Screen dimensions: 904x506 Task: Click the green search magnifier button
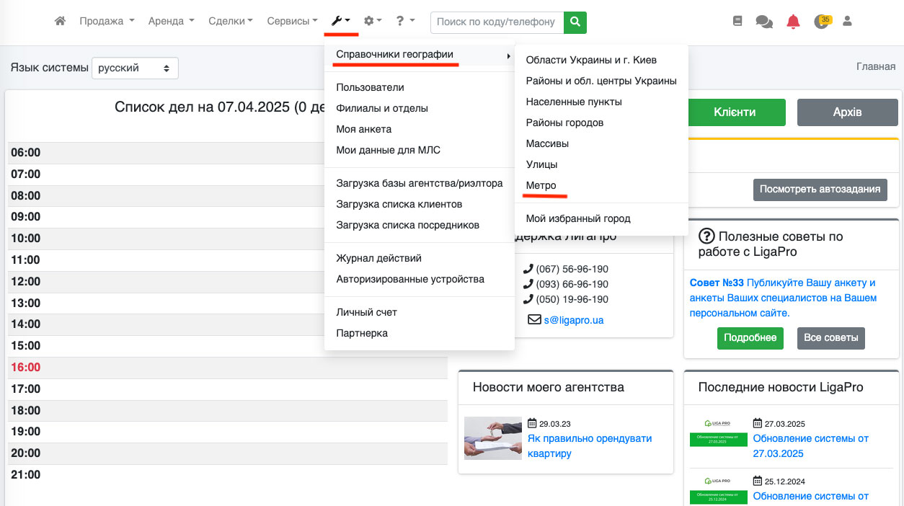click(x=575, y=22)
